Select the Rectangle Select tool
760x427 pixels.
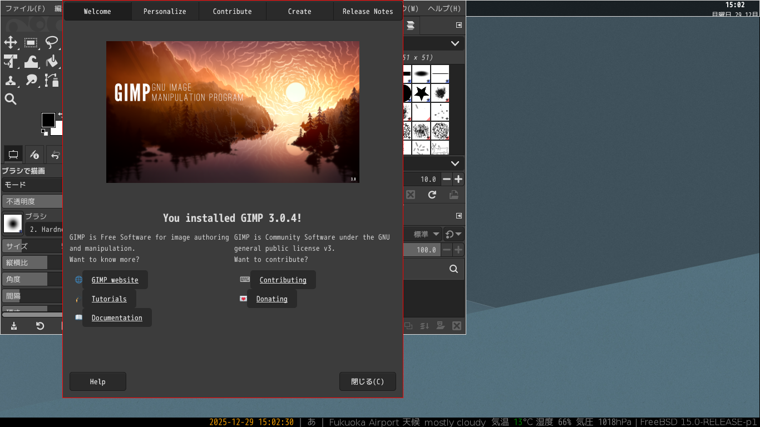[31, 43]
